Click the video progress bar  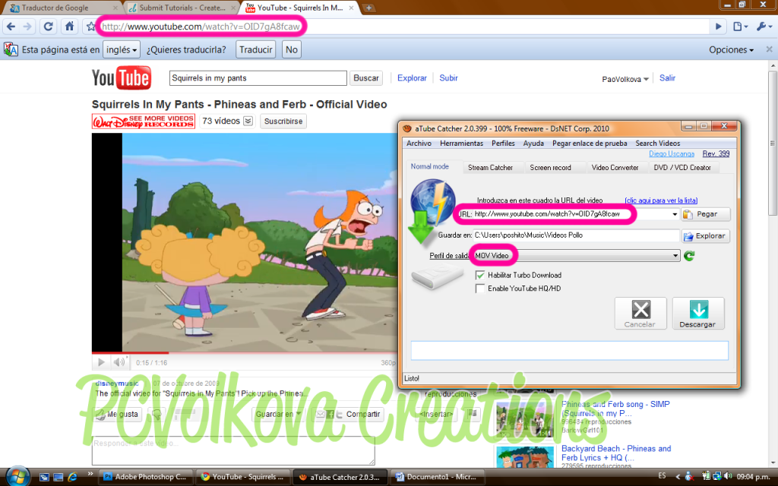click(x=244, y=352)
